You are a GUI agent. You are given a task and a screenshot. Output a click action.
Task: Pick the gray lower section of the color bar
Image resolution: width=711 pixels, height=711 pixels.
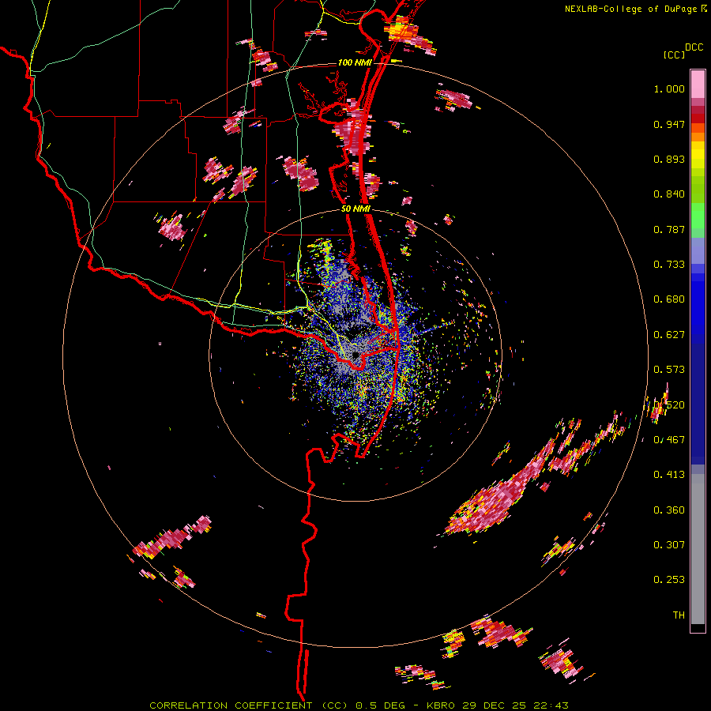click(x=698, y=549)
